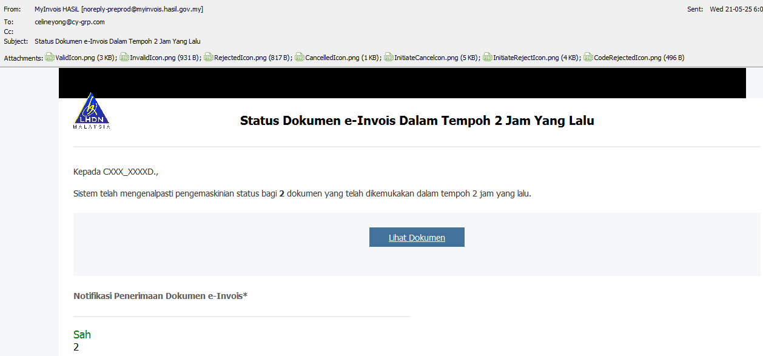Click the Kepada CXXX_XXXXD greeting line
The image size is (763, 356).
coord(115,172)
